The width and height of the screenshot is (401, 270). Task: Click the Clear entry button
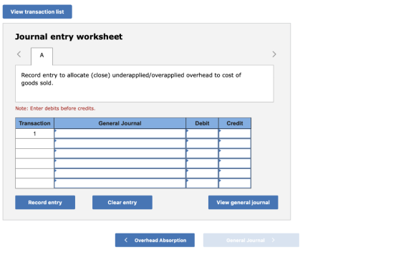tap(122, 203)
